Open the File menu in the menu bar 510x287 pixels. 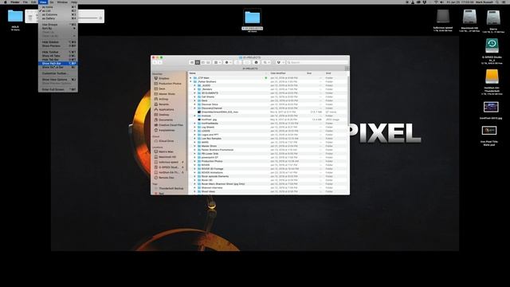pyautogui.click(x=25, y=2)
